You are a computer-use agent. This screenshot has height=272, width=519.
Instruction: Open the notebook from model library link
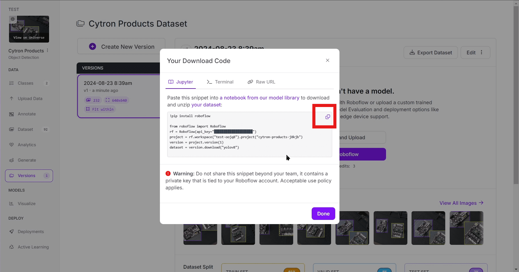[259, 98]
